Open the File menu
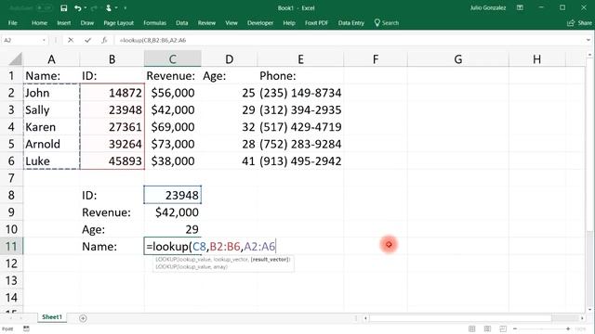Image resolution: width=595 pixels, height=334 pixels. click(x=12, y=23)
